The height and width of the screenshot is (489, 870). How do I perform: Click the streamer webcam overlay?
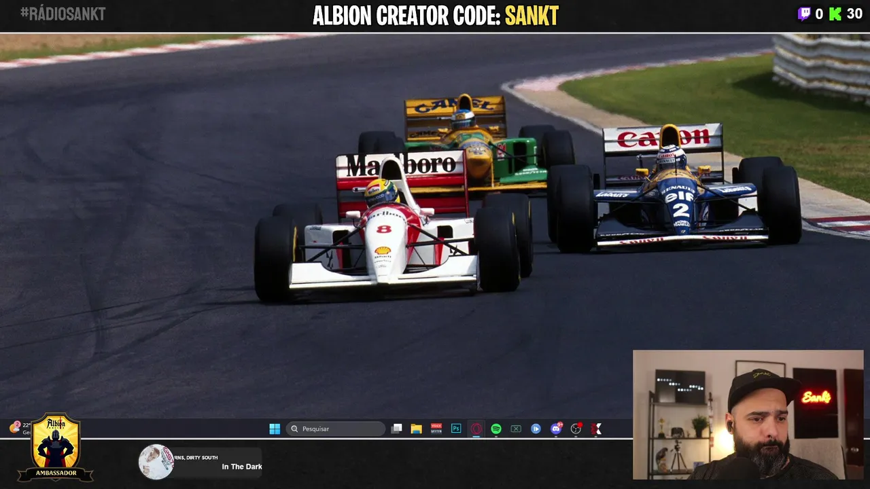click(748, 415)
